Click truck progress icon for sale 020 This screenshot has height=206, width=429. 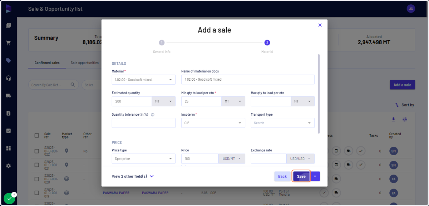(x=336, y=179)
